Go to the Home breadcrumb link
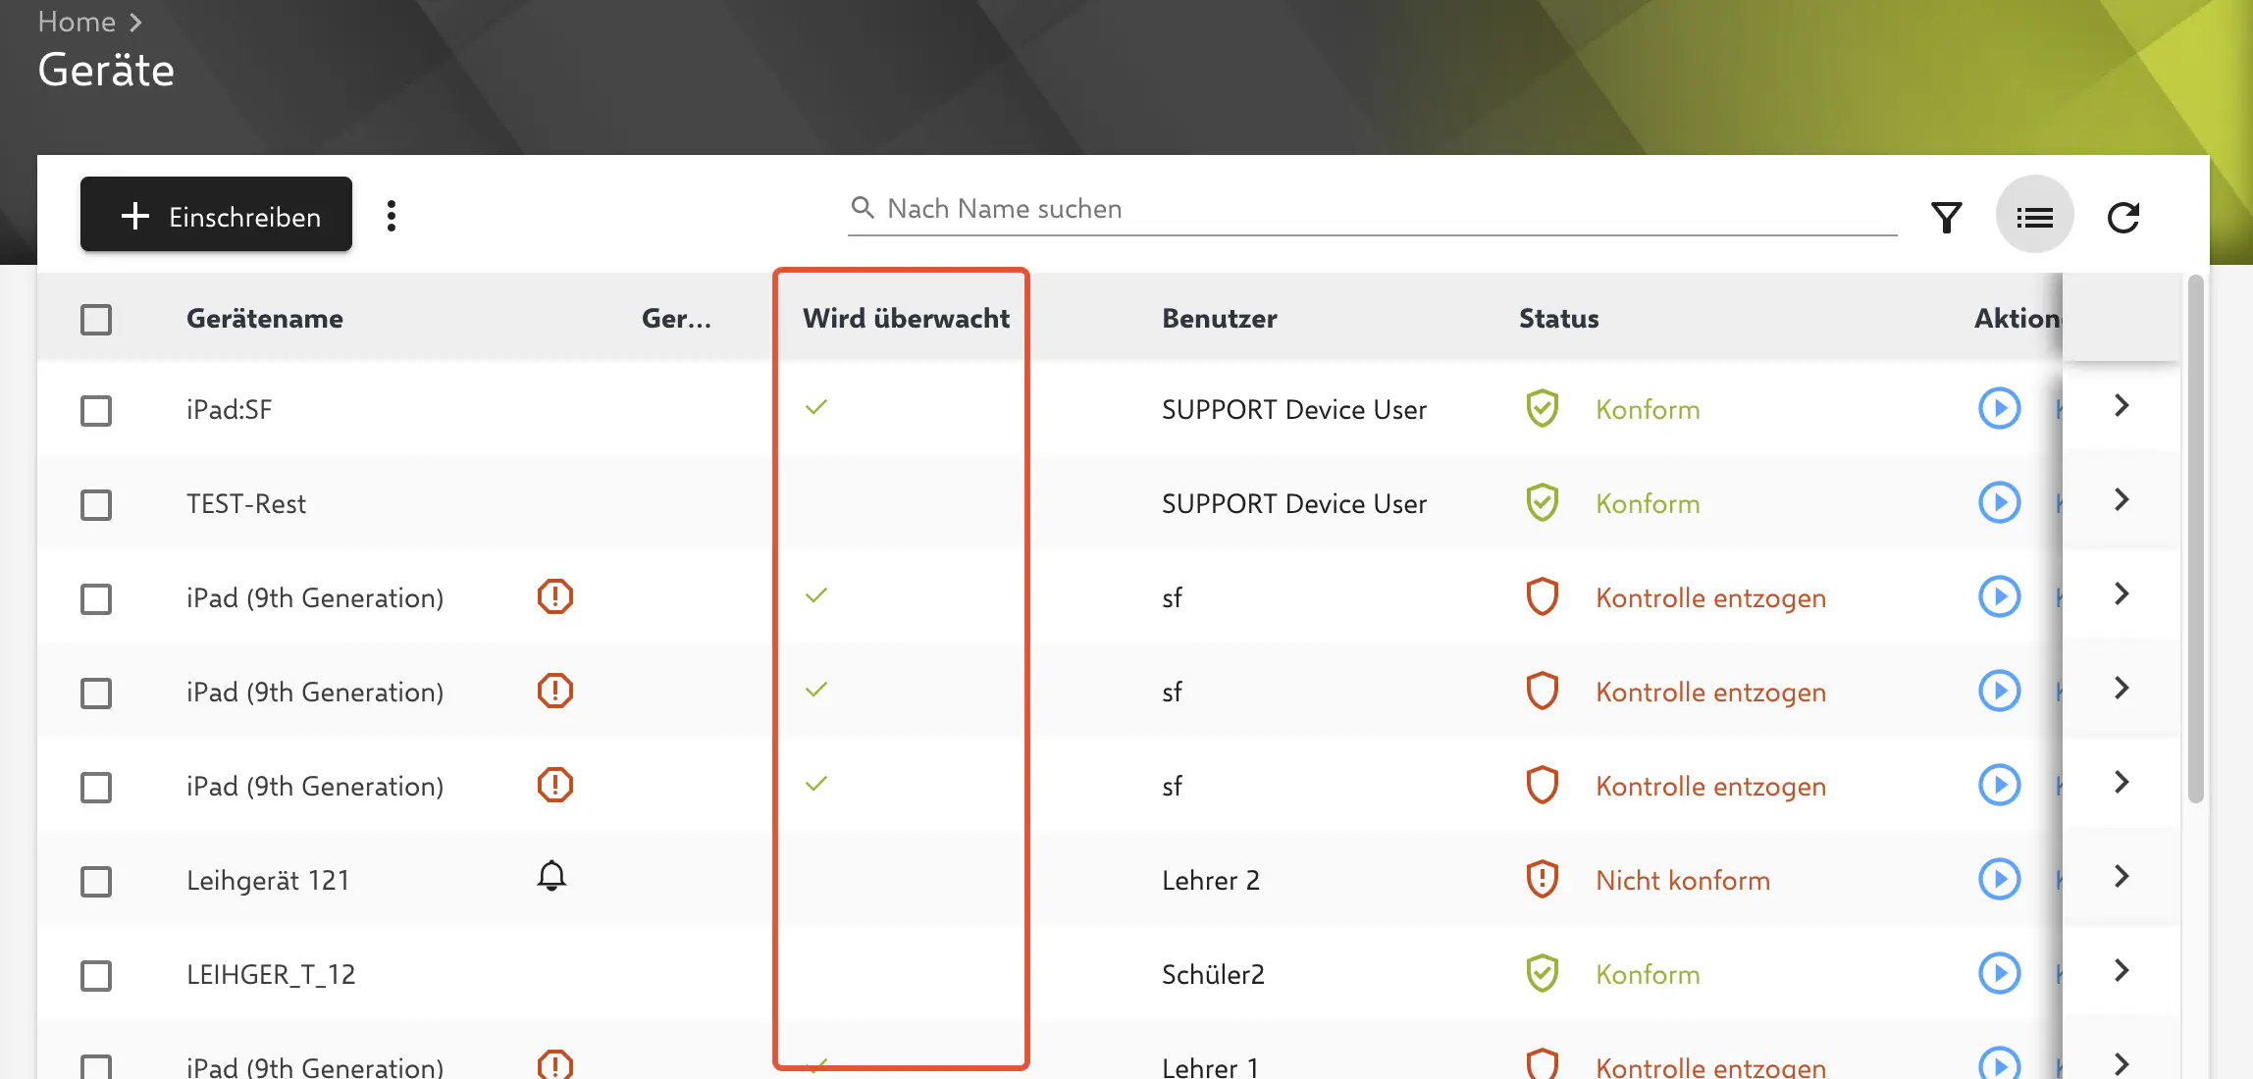 (77, 22)
